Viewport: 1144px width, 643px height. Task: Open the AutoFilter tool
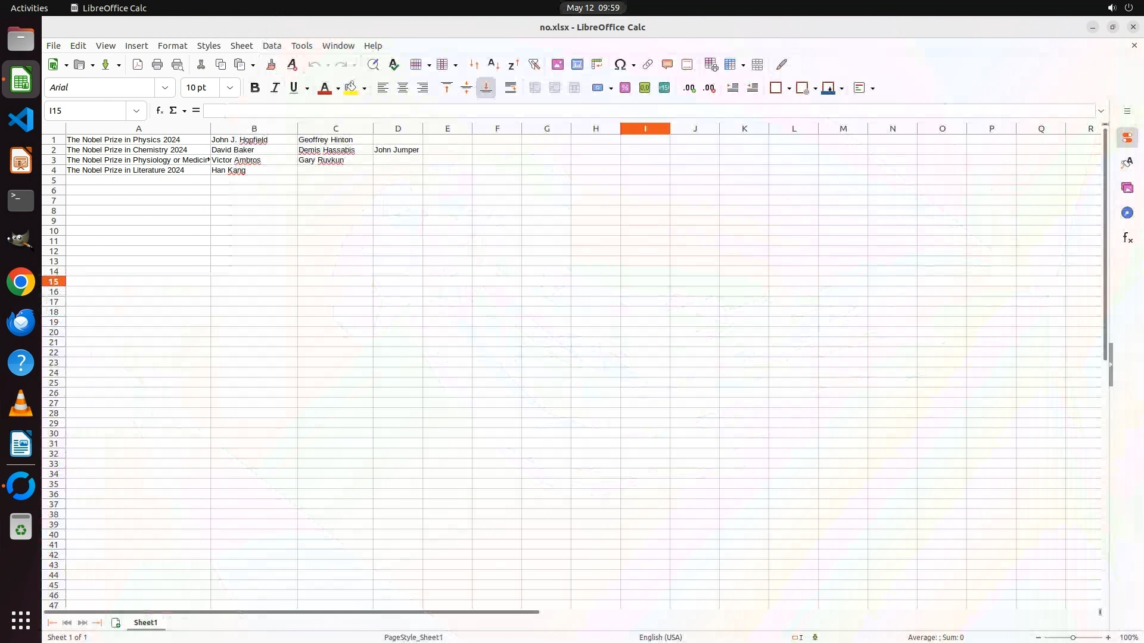point(534,64)
